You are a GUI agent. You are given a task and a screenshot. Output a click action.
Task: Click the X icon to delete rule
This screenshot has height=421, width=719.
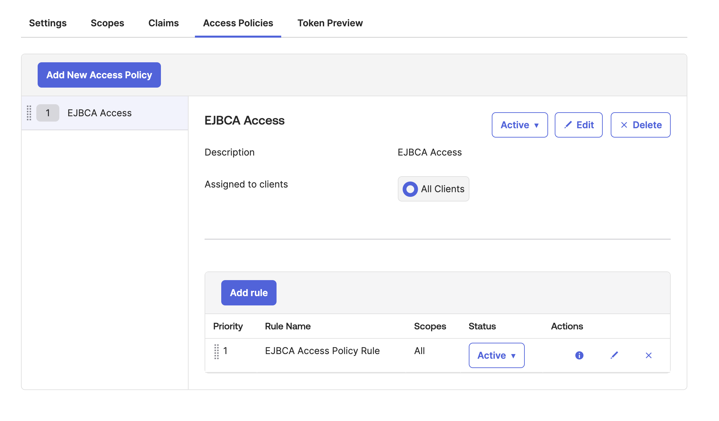[x=648, y=355]
